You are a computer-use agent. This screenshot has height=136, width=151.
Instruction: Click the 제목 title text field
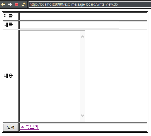pos(69,25)
